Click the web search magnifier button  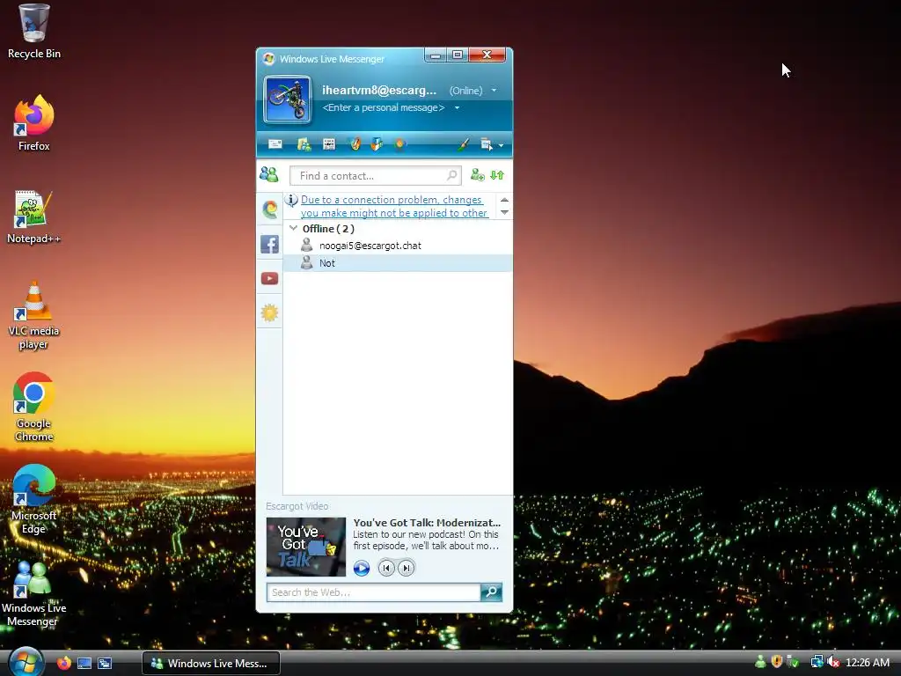click(x=491, y=592)
